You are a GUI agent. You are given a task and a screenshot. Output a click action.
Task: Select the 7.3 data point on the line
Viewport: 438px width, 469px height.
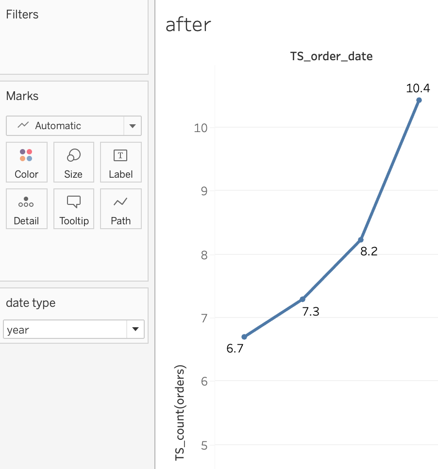303,299
